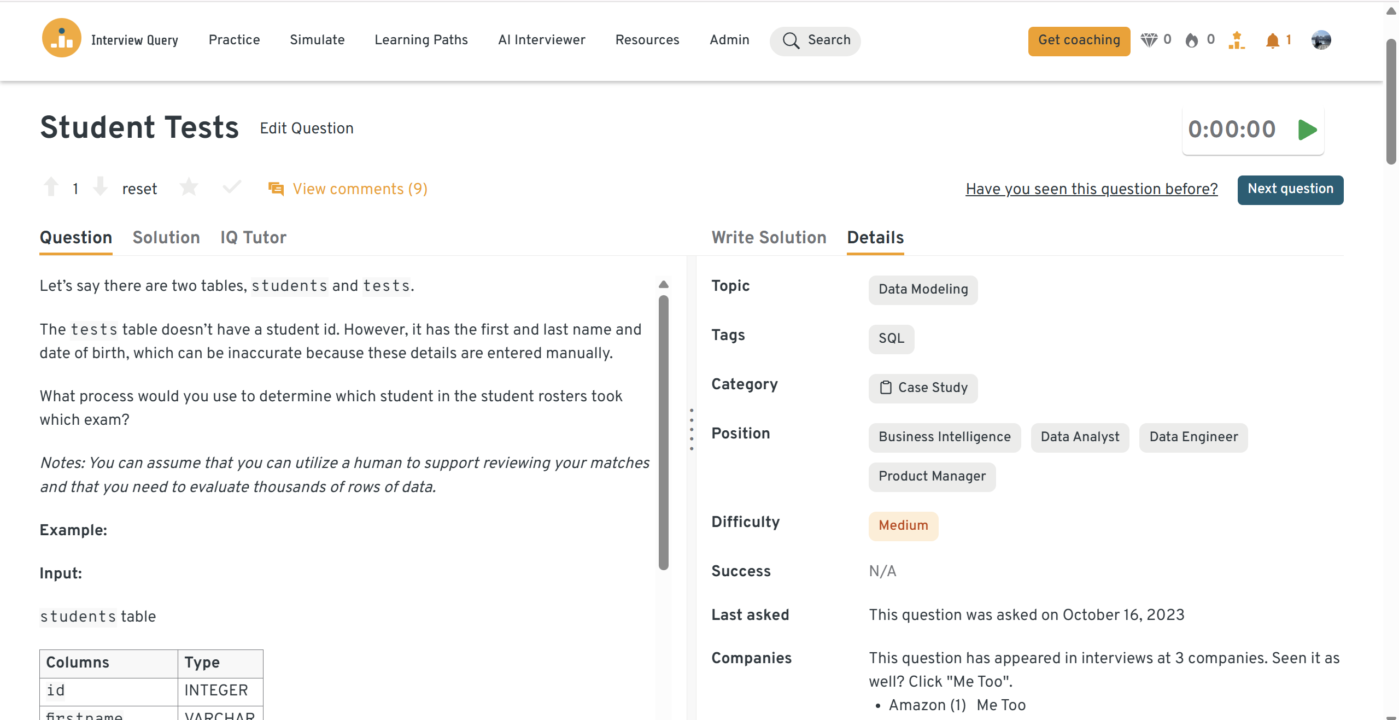Start the timer with green play button

point(1307,130)
